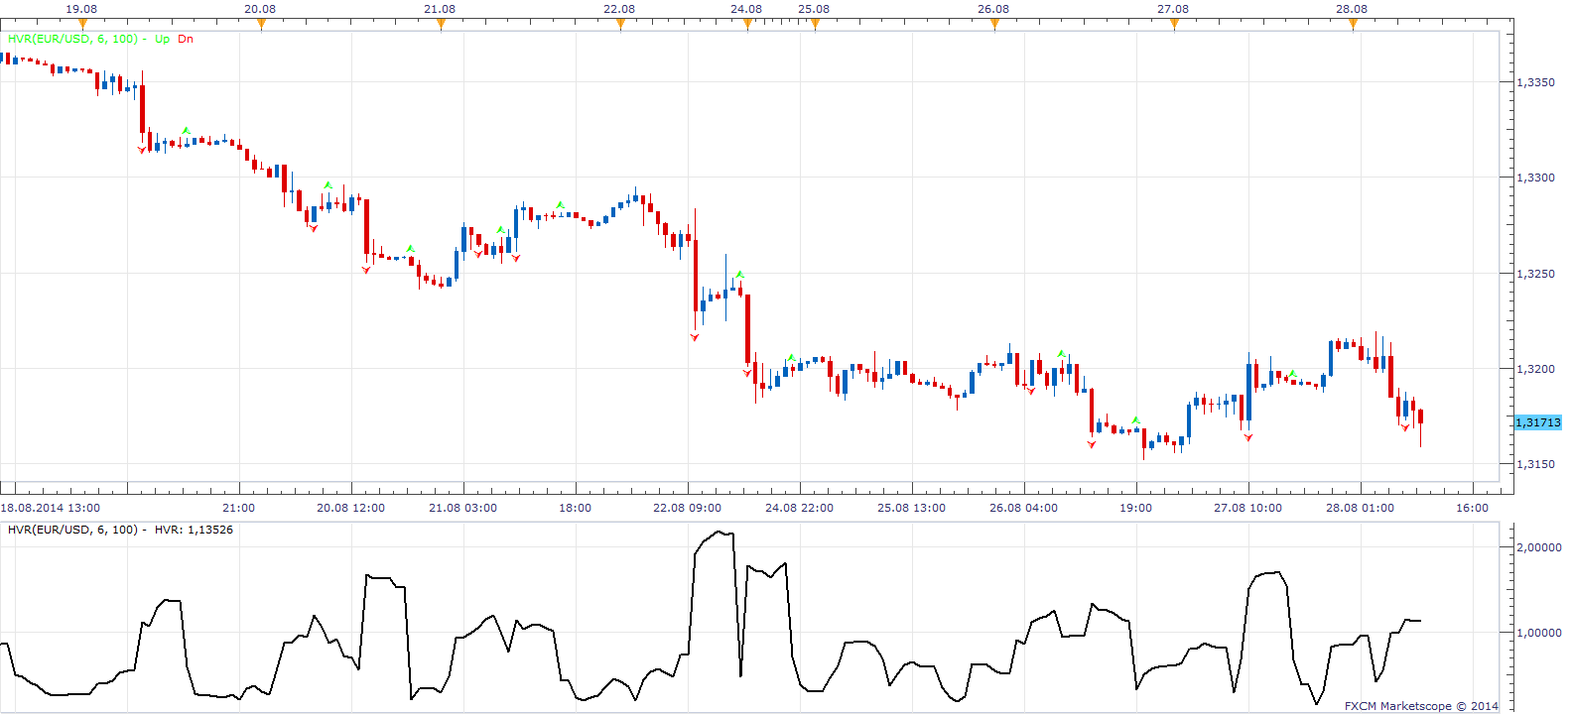Click the '28.08 01:00' time axis label
Image resolution: width=1571 pixels, height=714 pixels.
click(x=1360, y=508)
